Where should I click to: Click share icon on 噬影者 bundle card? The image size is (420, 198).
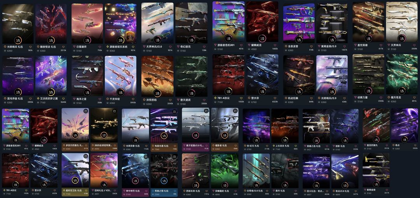click(x=235, y=111)
